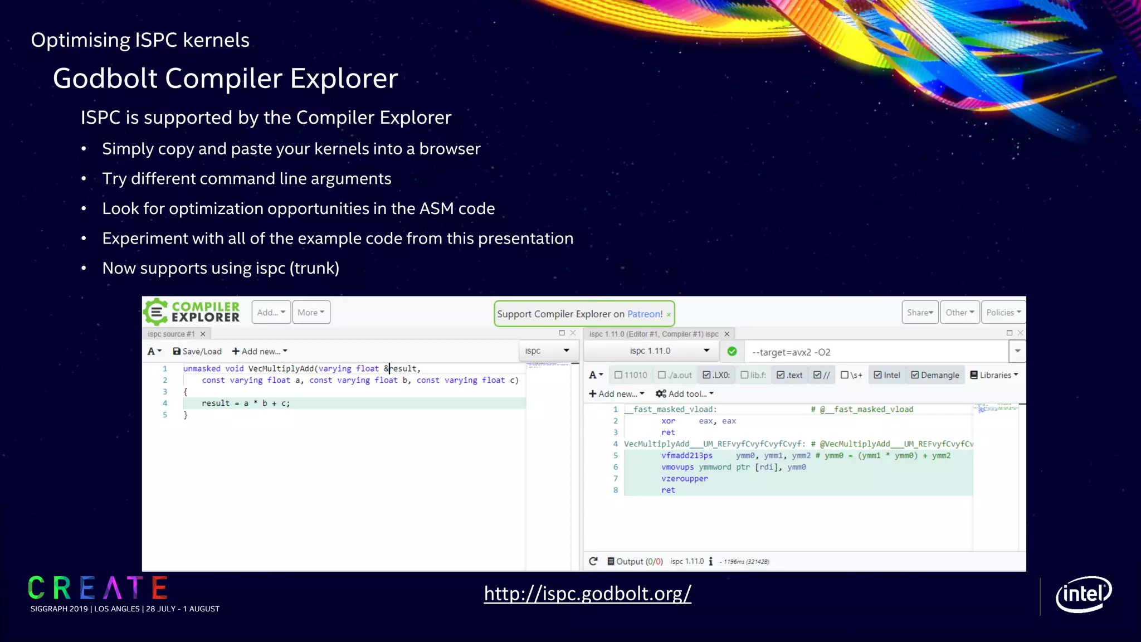
Task: Open the Other dropdown
Action: click(959, 313)
